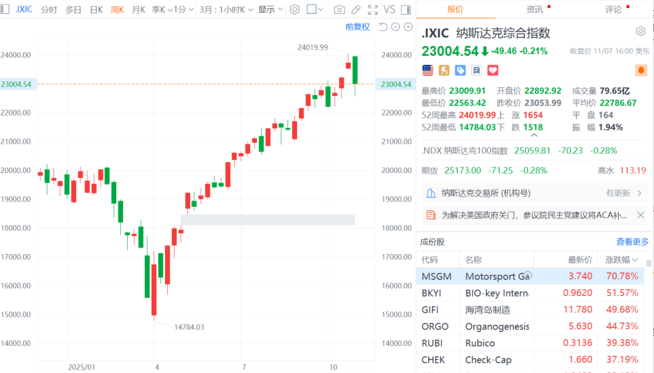The width and height of the screenshot is (654, 373).
Task: Toggle 前复权 price adjustment link
Action: 358,27
